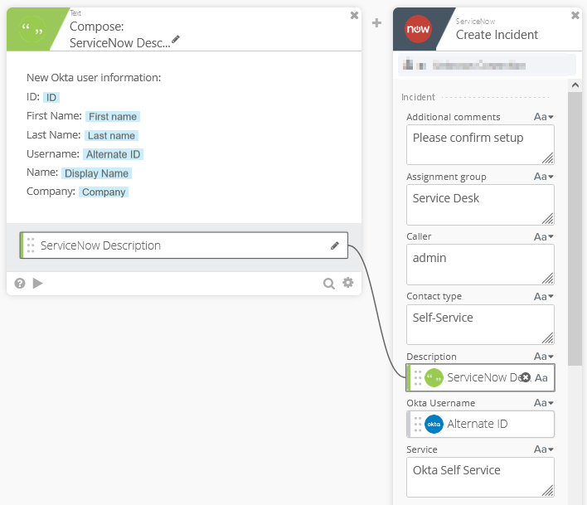Open the Compose card settings gear
Image resolution: width=587 pixels, height=505 pixels.
pyautogui.click(x=348, y=283)
